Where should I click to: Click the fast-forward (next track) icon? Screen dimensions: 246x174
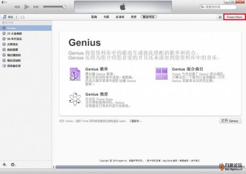click(x=37, y=7)
